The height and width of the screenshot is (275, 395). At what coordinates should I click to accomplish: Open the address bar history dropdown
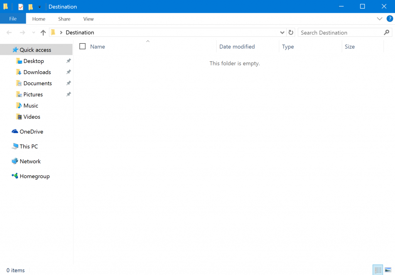282,32
